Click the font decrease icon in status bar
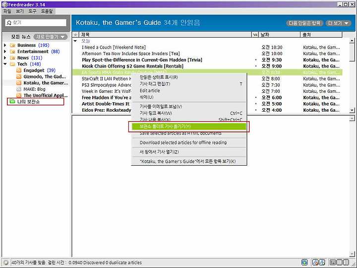 [x=315, y=263]
